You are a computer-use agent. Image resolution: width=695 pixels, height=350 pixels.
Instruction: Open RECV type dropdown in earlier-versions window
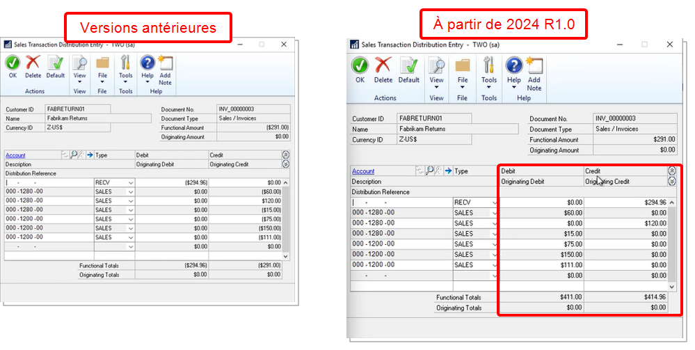(x=131, y=183)
